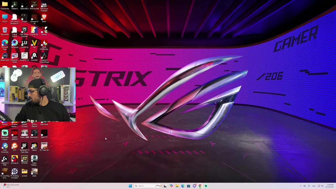This screenshot has width=336, height=189.
Task: Open the youtub folder on desktop
Action: click(x=24, y=172)
